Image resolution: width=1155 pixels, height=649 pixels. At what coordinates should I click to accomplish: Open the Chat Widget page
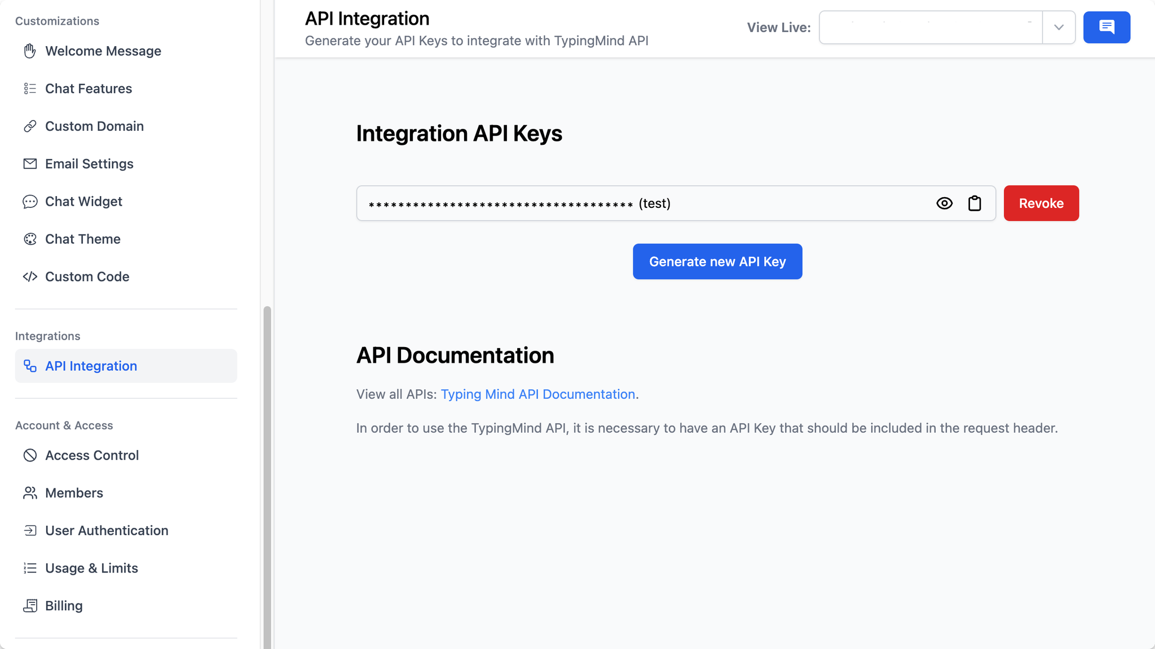click(126, 201)
